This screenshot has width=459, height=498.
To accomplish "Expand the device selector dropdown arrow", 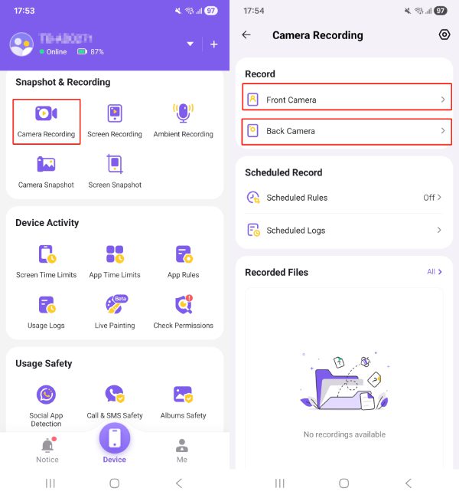I will coord(190,44).
